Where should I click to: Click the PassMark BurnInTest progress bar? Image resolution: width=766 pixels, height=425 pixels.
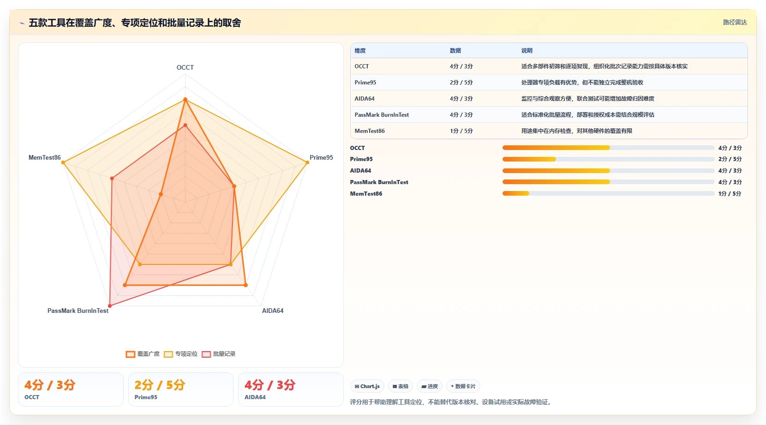(x=608, y=182)
